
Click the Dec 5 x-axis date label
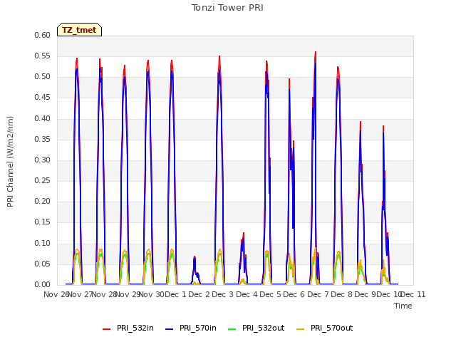coord(271,294)
